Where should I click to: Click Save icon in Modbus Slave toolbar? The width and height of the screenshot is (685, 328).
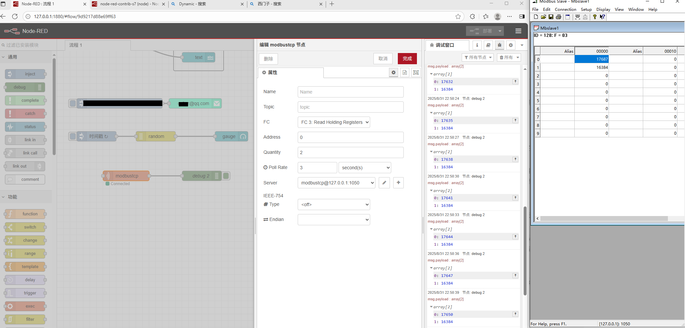pos(551,17)
